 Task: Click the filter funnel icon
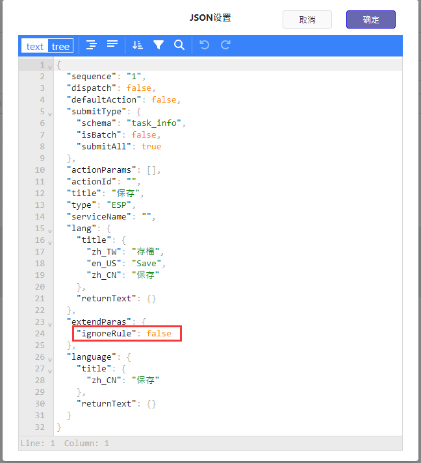[x=159, y=45]
